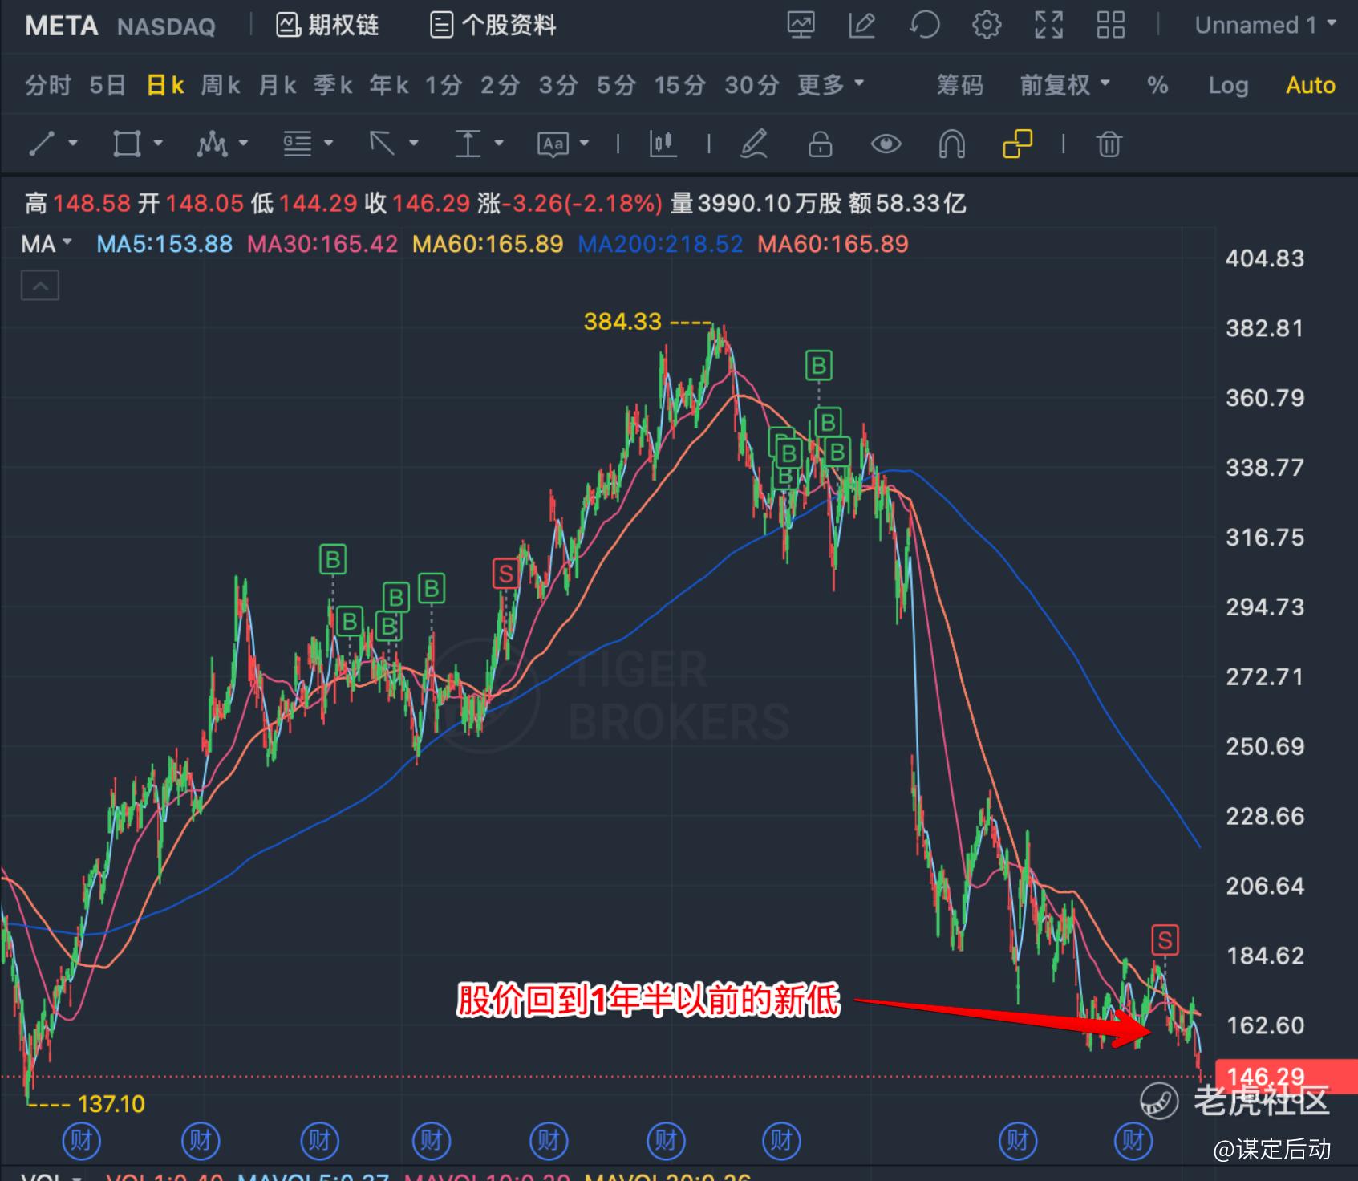Expand the measure tool dropdown arrow
Viewport: 1358px width, 1181px height.
499,144
